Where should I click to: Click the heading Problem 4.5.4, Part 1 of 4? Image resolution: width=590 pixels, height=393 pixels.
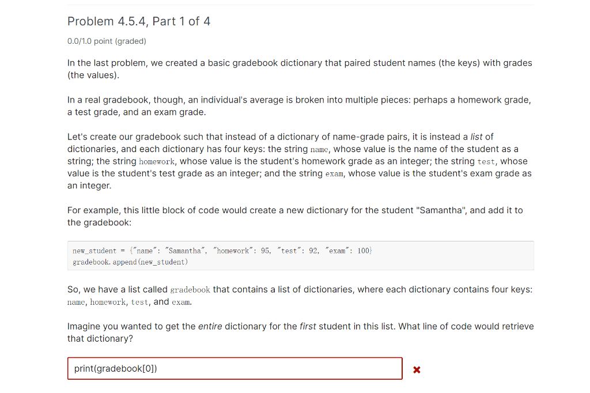tap(138, 21)
